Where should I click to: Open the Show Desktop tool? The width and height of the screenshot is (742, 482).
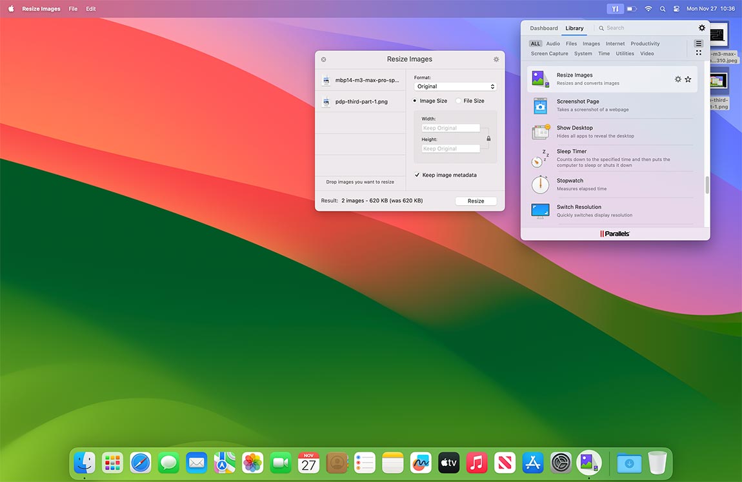tap(540, 132)
